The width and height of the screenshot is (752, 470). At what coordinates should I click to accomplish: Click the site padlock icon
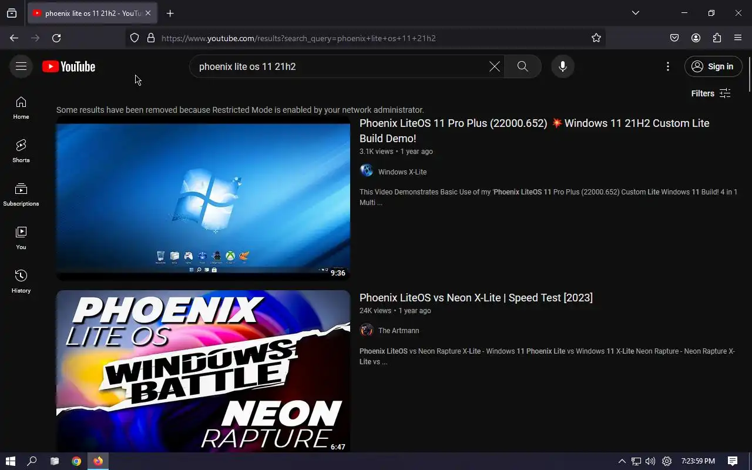pos(151,38)
